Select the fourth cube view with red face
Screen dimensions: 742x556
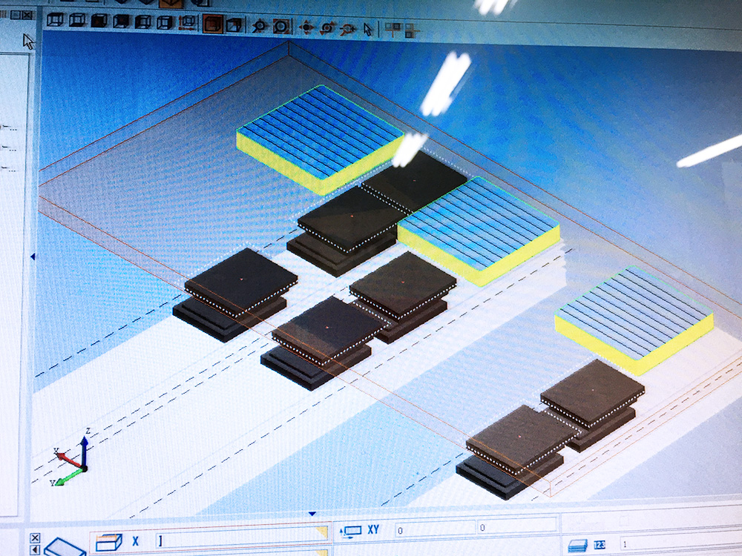pyautogui.click(x=121, y=21)
